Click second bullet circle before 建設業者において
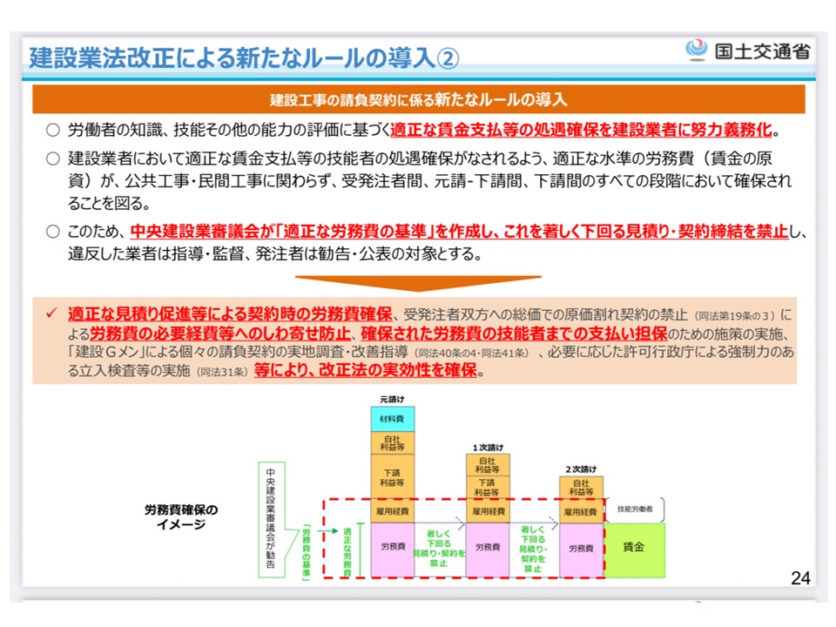 click(x=52, y=159)
